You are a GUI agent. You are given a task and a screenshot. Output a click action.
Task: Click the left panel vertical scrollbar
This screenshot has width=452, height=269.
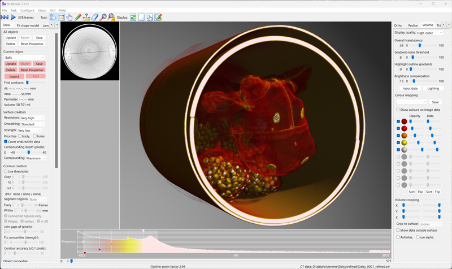[x=56, y=101]
